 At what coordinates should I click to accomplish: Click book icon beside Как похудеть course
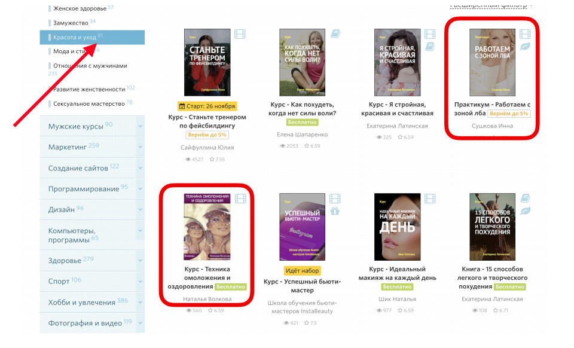click(335, 34)
